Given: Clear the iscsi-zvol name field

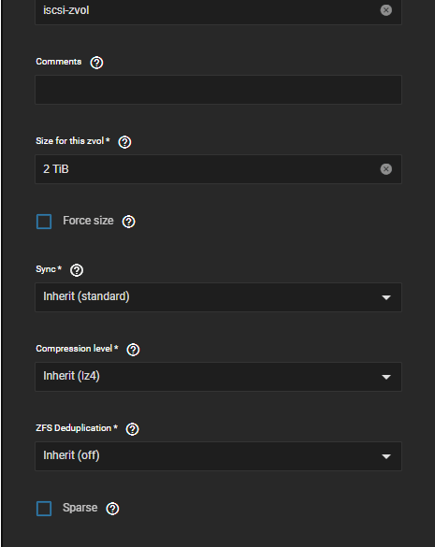Looking at the screenshot, I should [x=385, y=10].
